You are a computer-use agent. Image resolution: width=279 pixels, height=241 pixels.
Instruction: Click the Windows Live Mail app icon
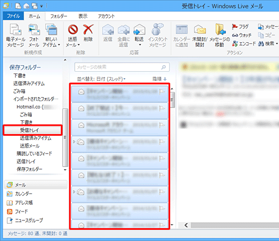click(6, 6)
